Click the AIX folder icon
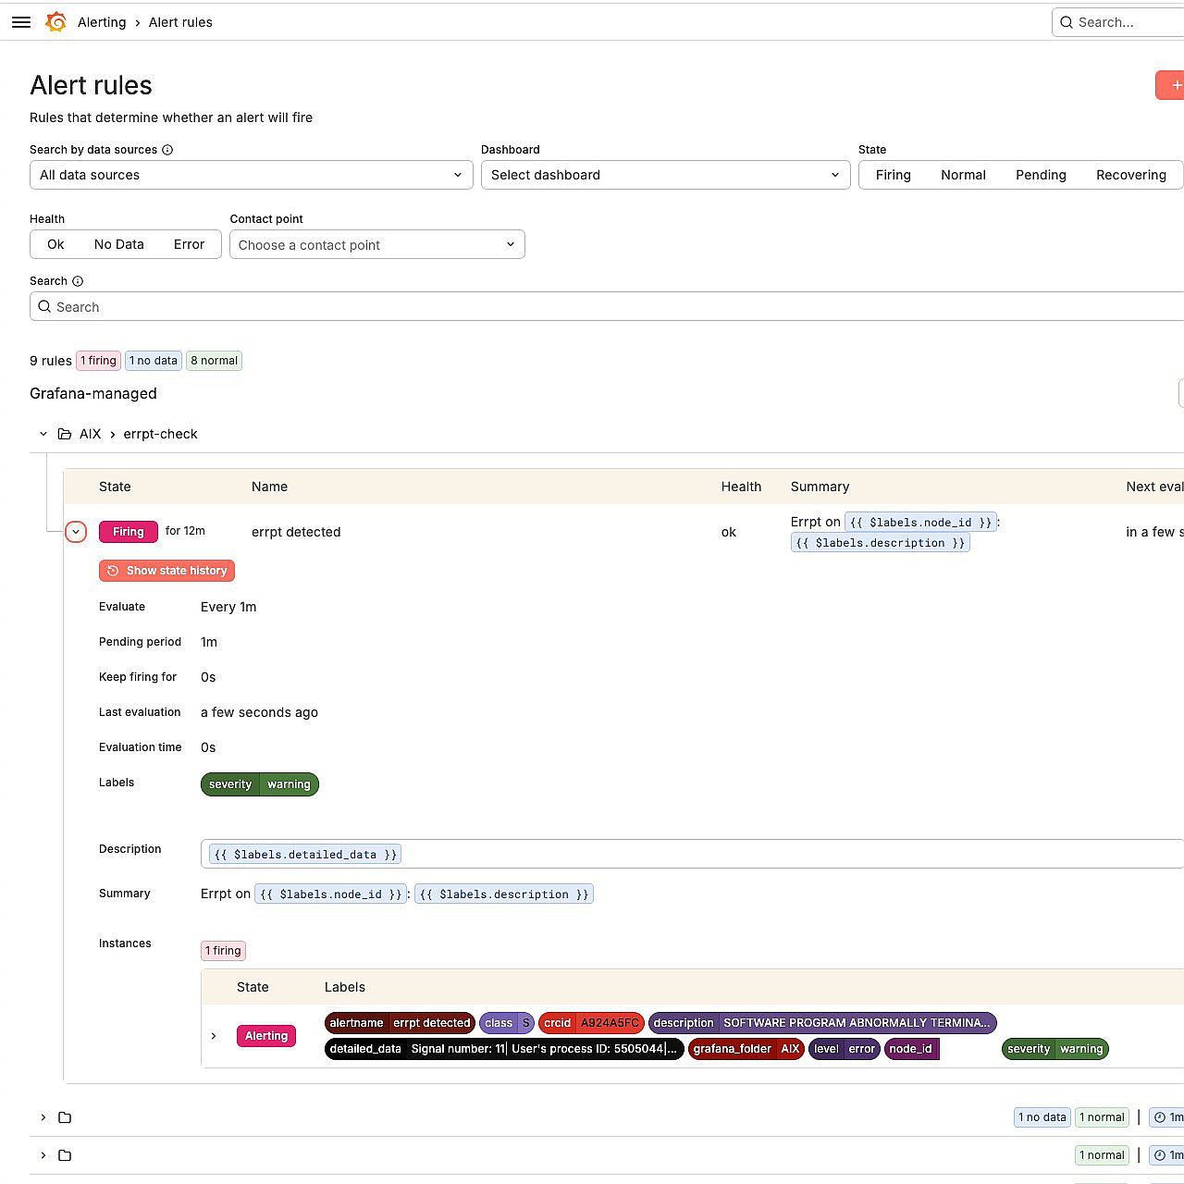1184x1184 pixels. point(64,433)
